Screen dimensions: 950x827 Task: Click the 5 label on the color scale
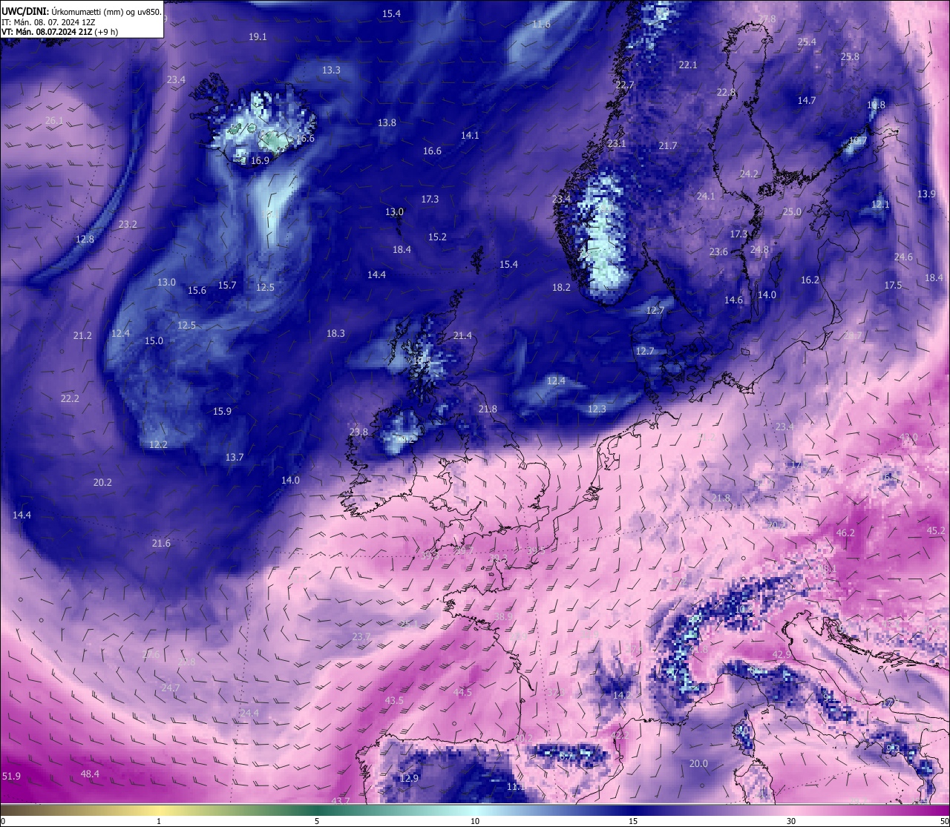click(x=317, y=821)
